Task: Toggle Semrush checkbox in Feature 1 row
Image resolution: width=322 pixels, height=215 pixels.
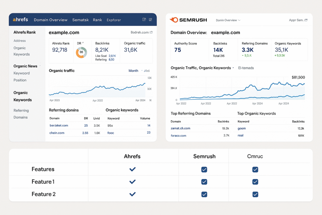Action: click(204, 182)
